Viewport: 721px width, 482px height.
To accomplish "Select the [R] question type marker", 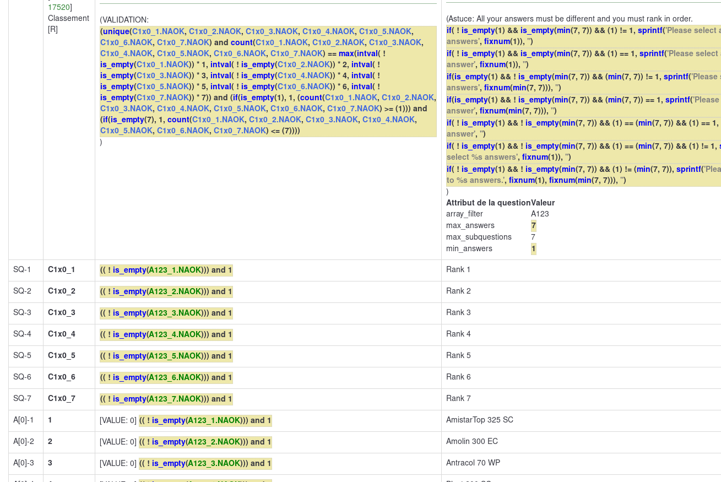I will [x=53, y=29].
